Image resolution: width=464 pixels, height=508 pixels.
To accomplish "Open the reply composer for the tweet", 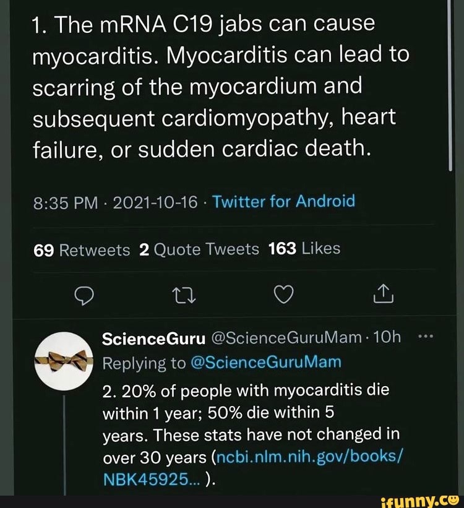I will (84, 295).
